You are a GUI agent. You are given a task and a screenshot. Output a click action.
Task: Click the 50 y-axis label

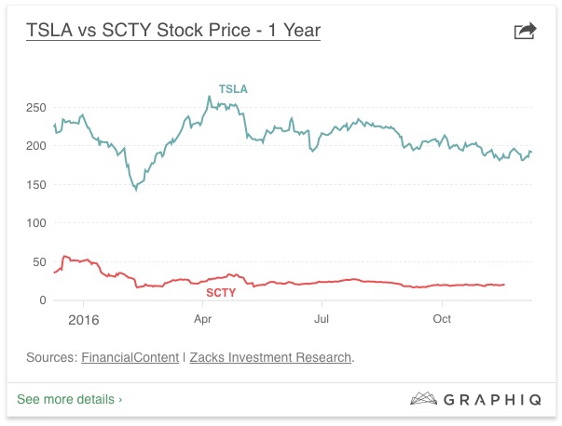point(38,262)
